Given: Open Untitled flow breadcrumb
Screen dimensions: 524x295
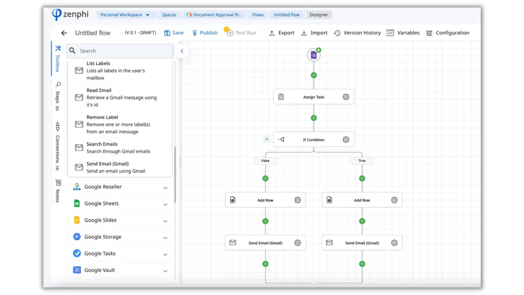Looking at the screenshot, I should pos(287,15).
